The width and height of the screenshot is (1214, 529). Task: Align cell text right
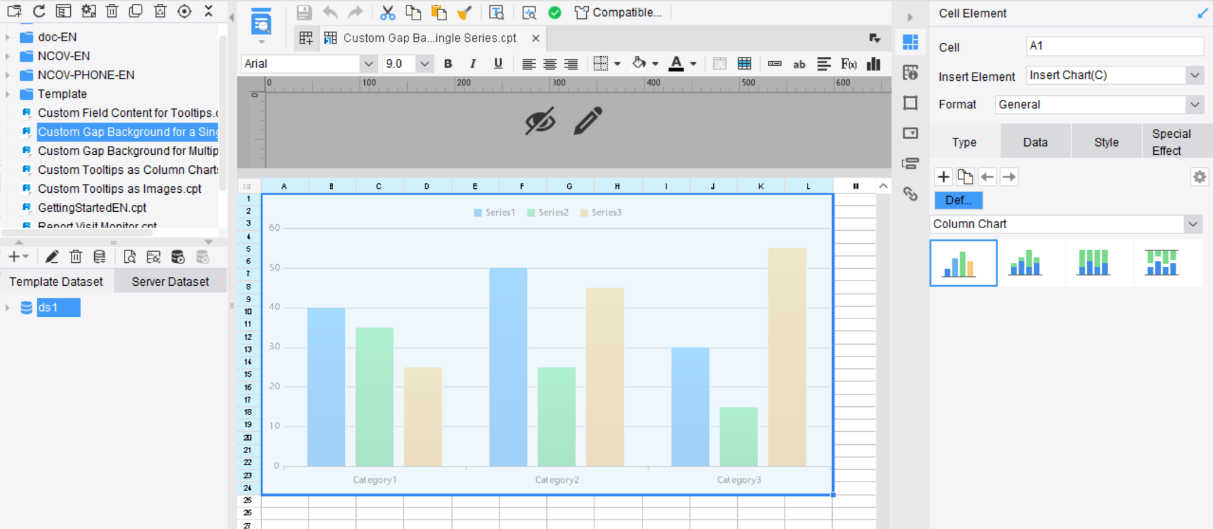coord(571,64)
